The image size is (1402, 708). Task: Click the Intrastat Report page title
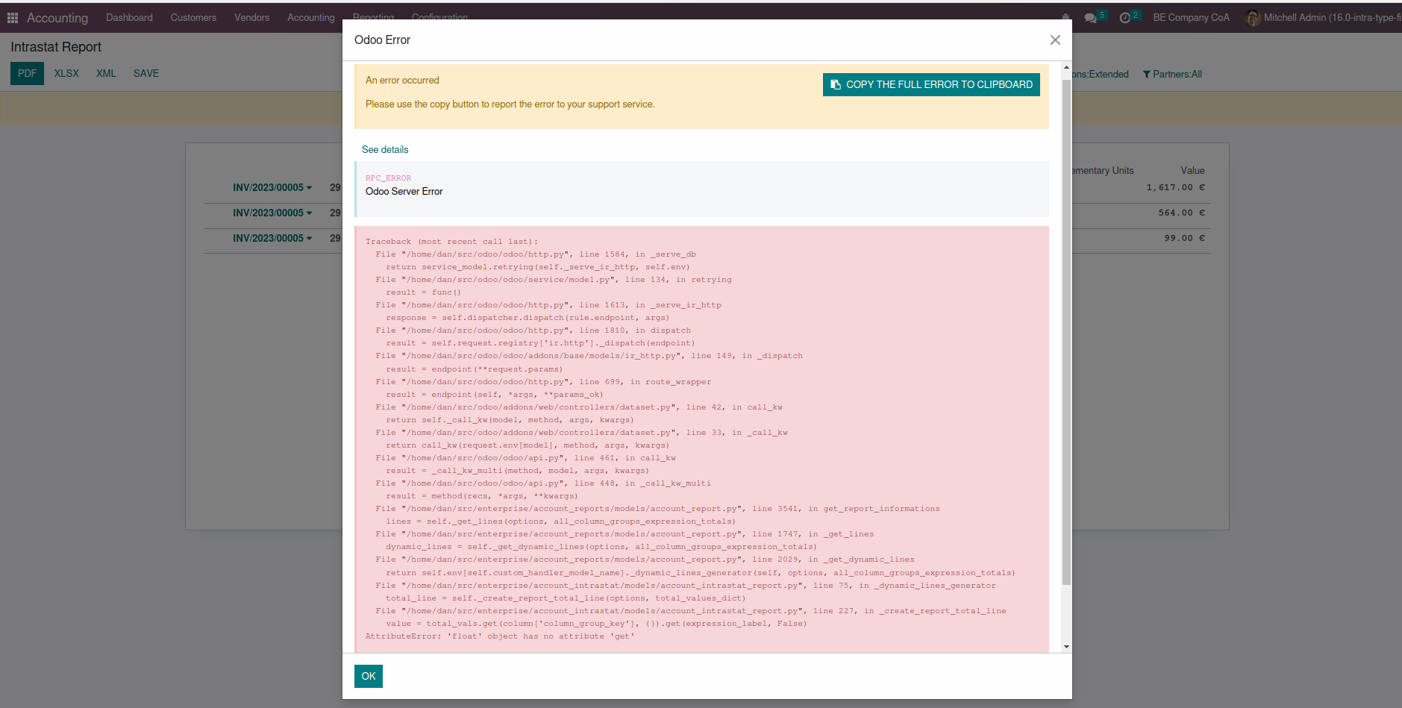(56, 47)
